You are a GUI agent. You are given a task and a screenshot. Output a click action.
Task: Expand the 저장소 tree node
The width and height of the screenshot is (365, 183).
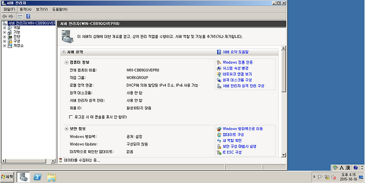tap(5, 45)
